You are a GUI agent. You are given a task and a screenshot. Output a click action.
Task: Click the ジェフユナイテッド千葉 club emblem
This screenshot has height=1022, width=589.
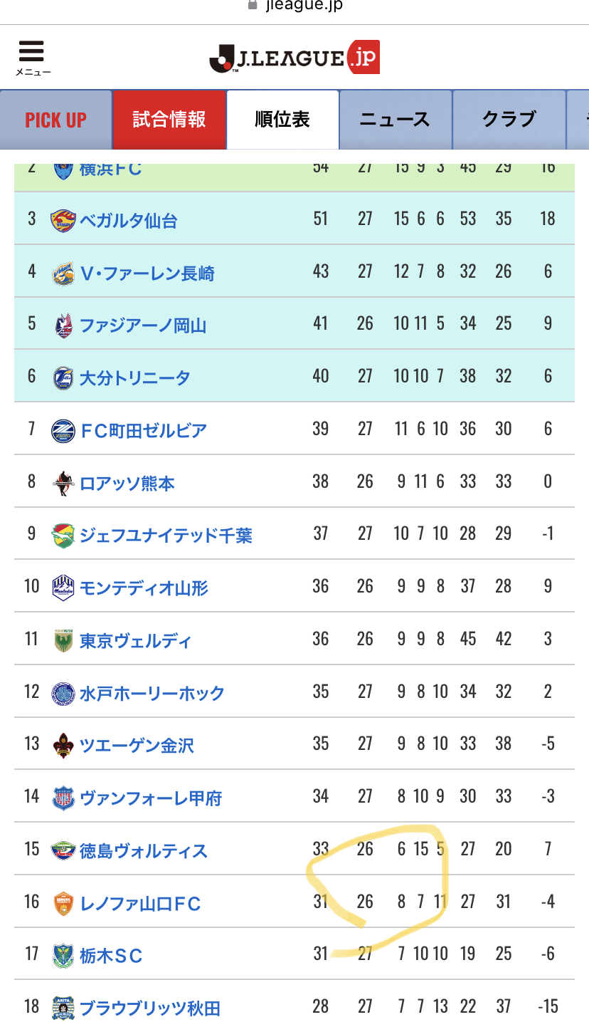pyautogui.click(x=63, y=536)
